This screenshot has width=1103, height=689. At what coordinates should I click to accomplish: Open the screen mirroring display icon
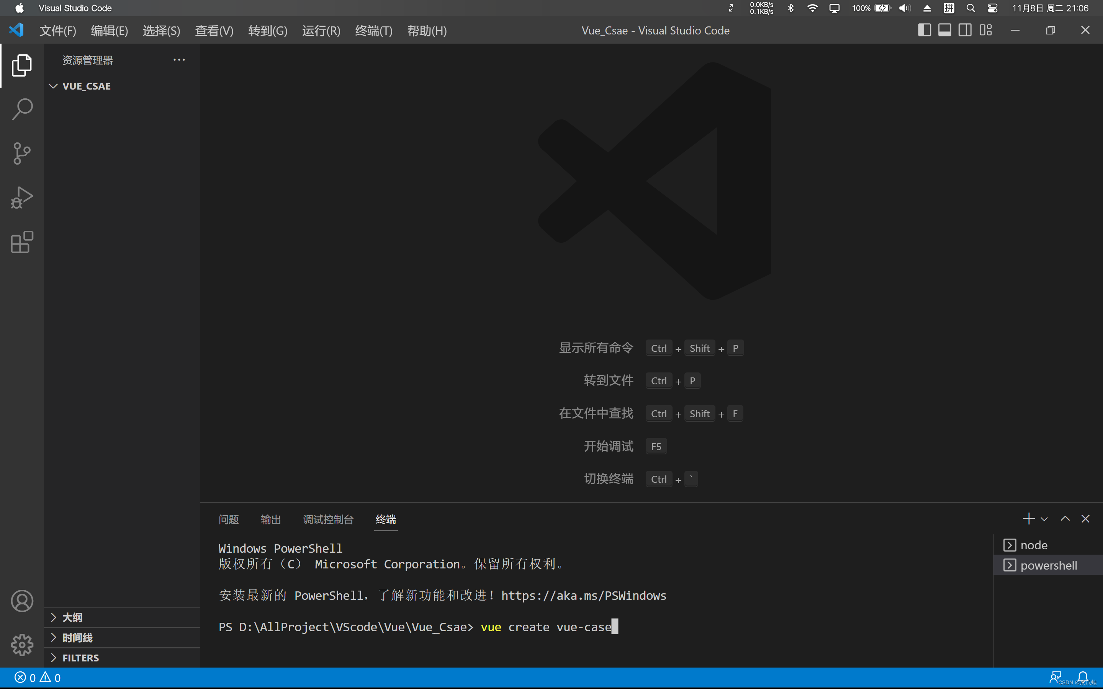[x=834, y=8]
